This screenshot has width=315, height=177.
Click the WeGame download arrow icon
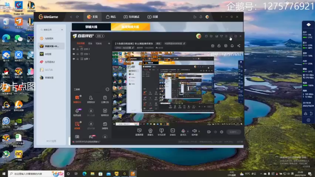pos(201,17)
